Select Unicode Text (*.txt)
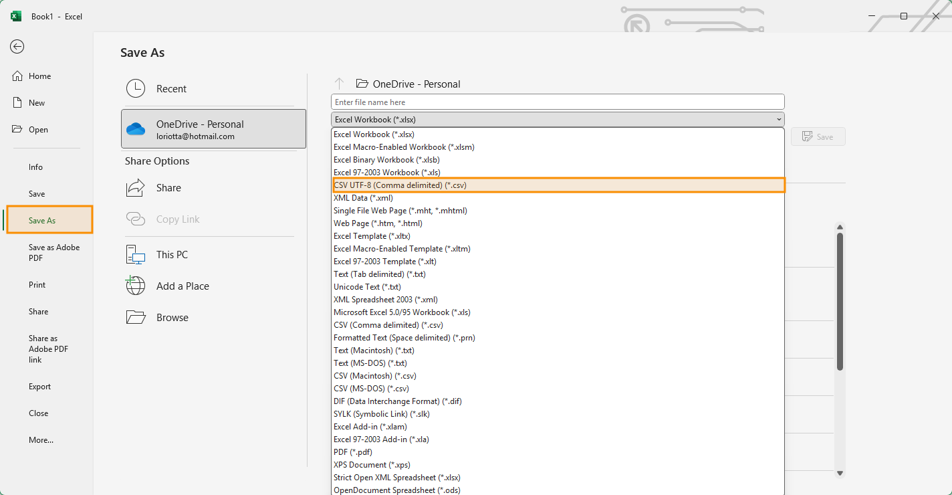Screen dimensions: 952x495 [558, 287]
